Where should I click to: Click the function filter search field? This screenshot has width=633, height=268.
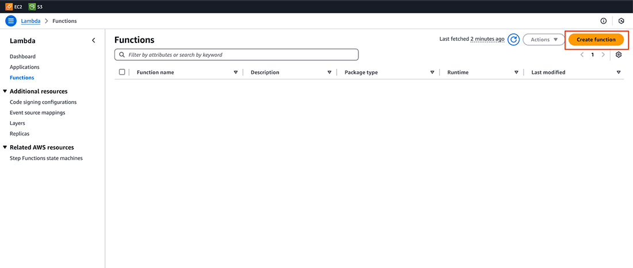[237, 55]
